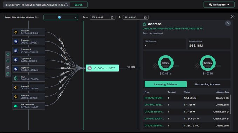
Task: Select the Crypto.com 0x6262...dfd2a3 node icon
Action: click(x=16, y=69)
